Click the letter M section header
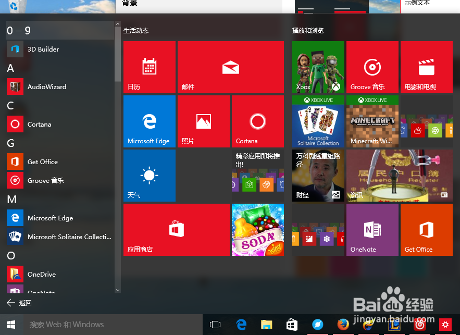This screenshot has width=460, height=335. pyautogui.click(x=12, y=200)
